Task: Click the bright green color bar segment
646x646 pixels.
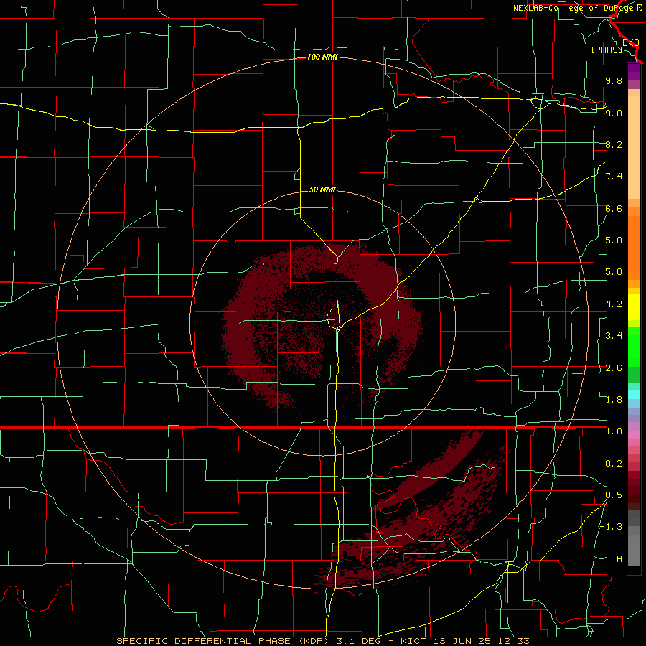Action: pos(634,347)
